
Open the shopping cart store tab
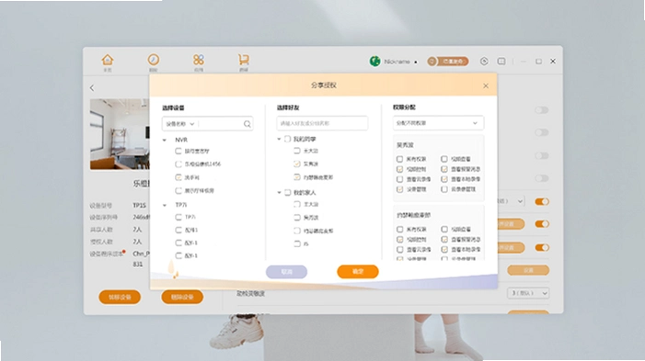[x=243, y=60]
